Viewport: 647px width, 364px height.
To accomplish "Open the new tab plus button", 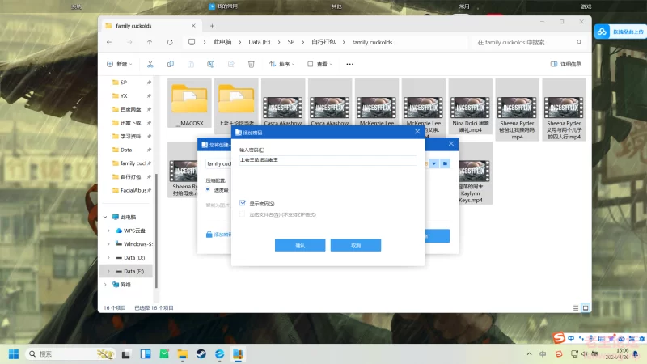I will (x=212, y=25).
